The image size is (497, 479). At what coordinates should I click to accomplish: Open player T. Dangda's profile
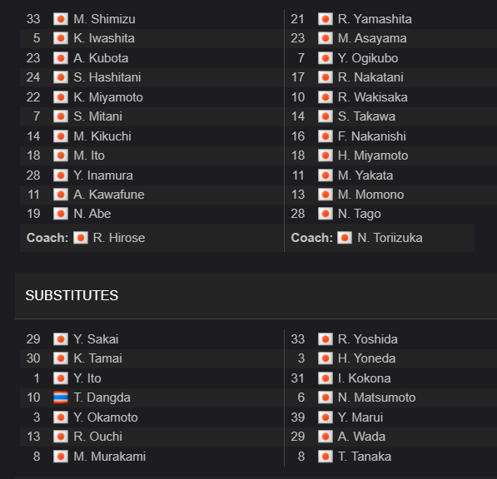point(102,398)
